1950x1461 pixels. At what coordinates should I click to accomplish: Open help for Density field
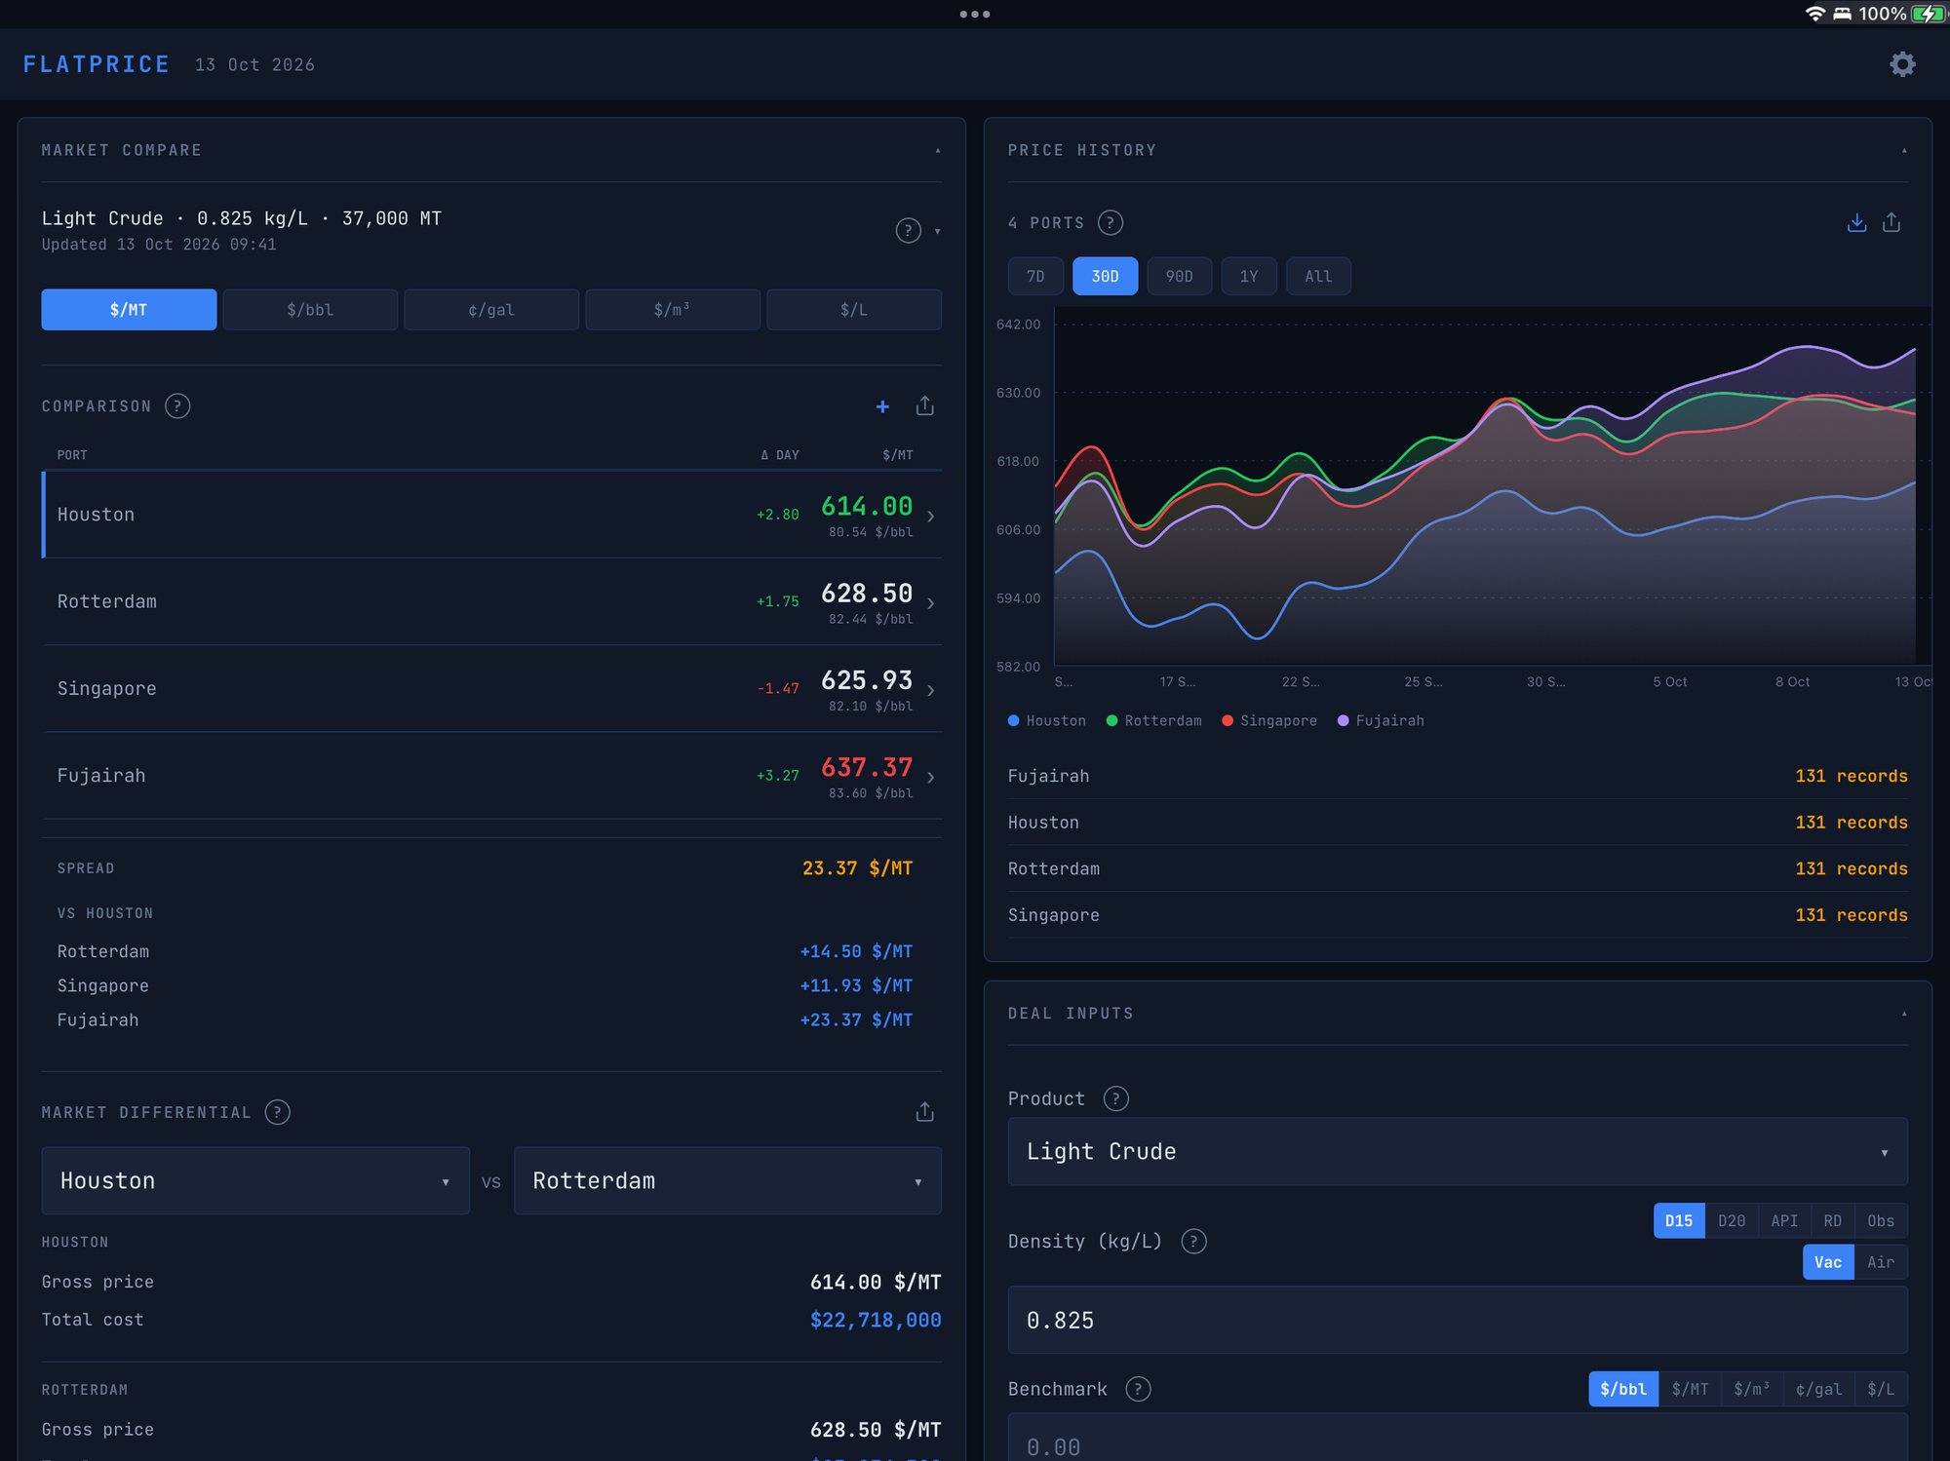coord(1193,1241)
